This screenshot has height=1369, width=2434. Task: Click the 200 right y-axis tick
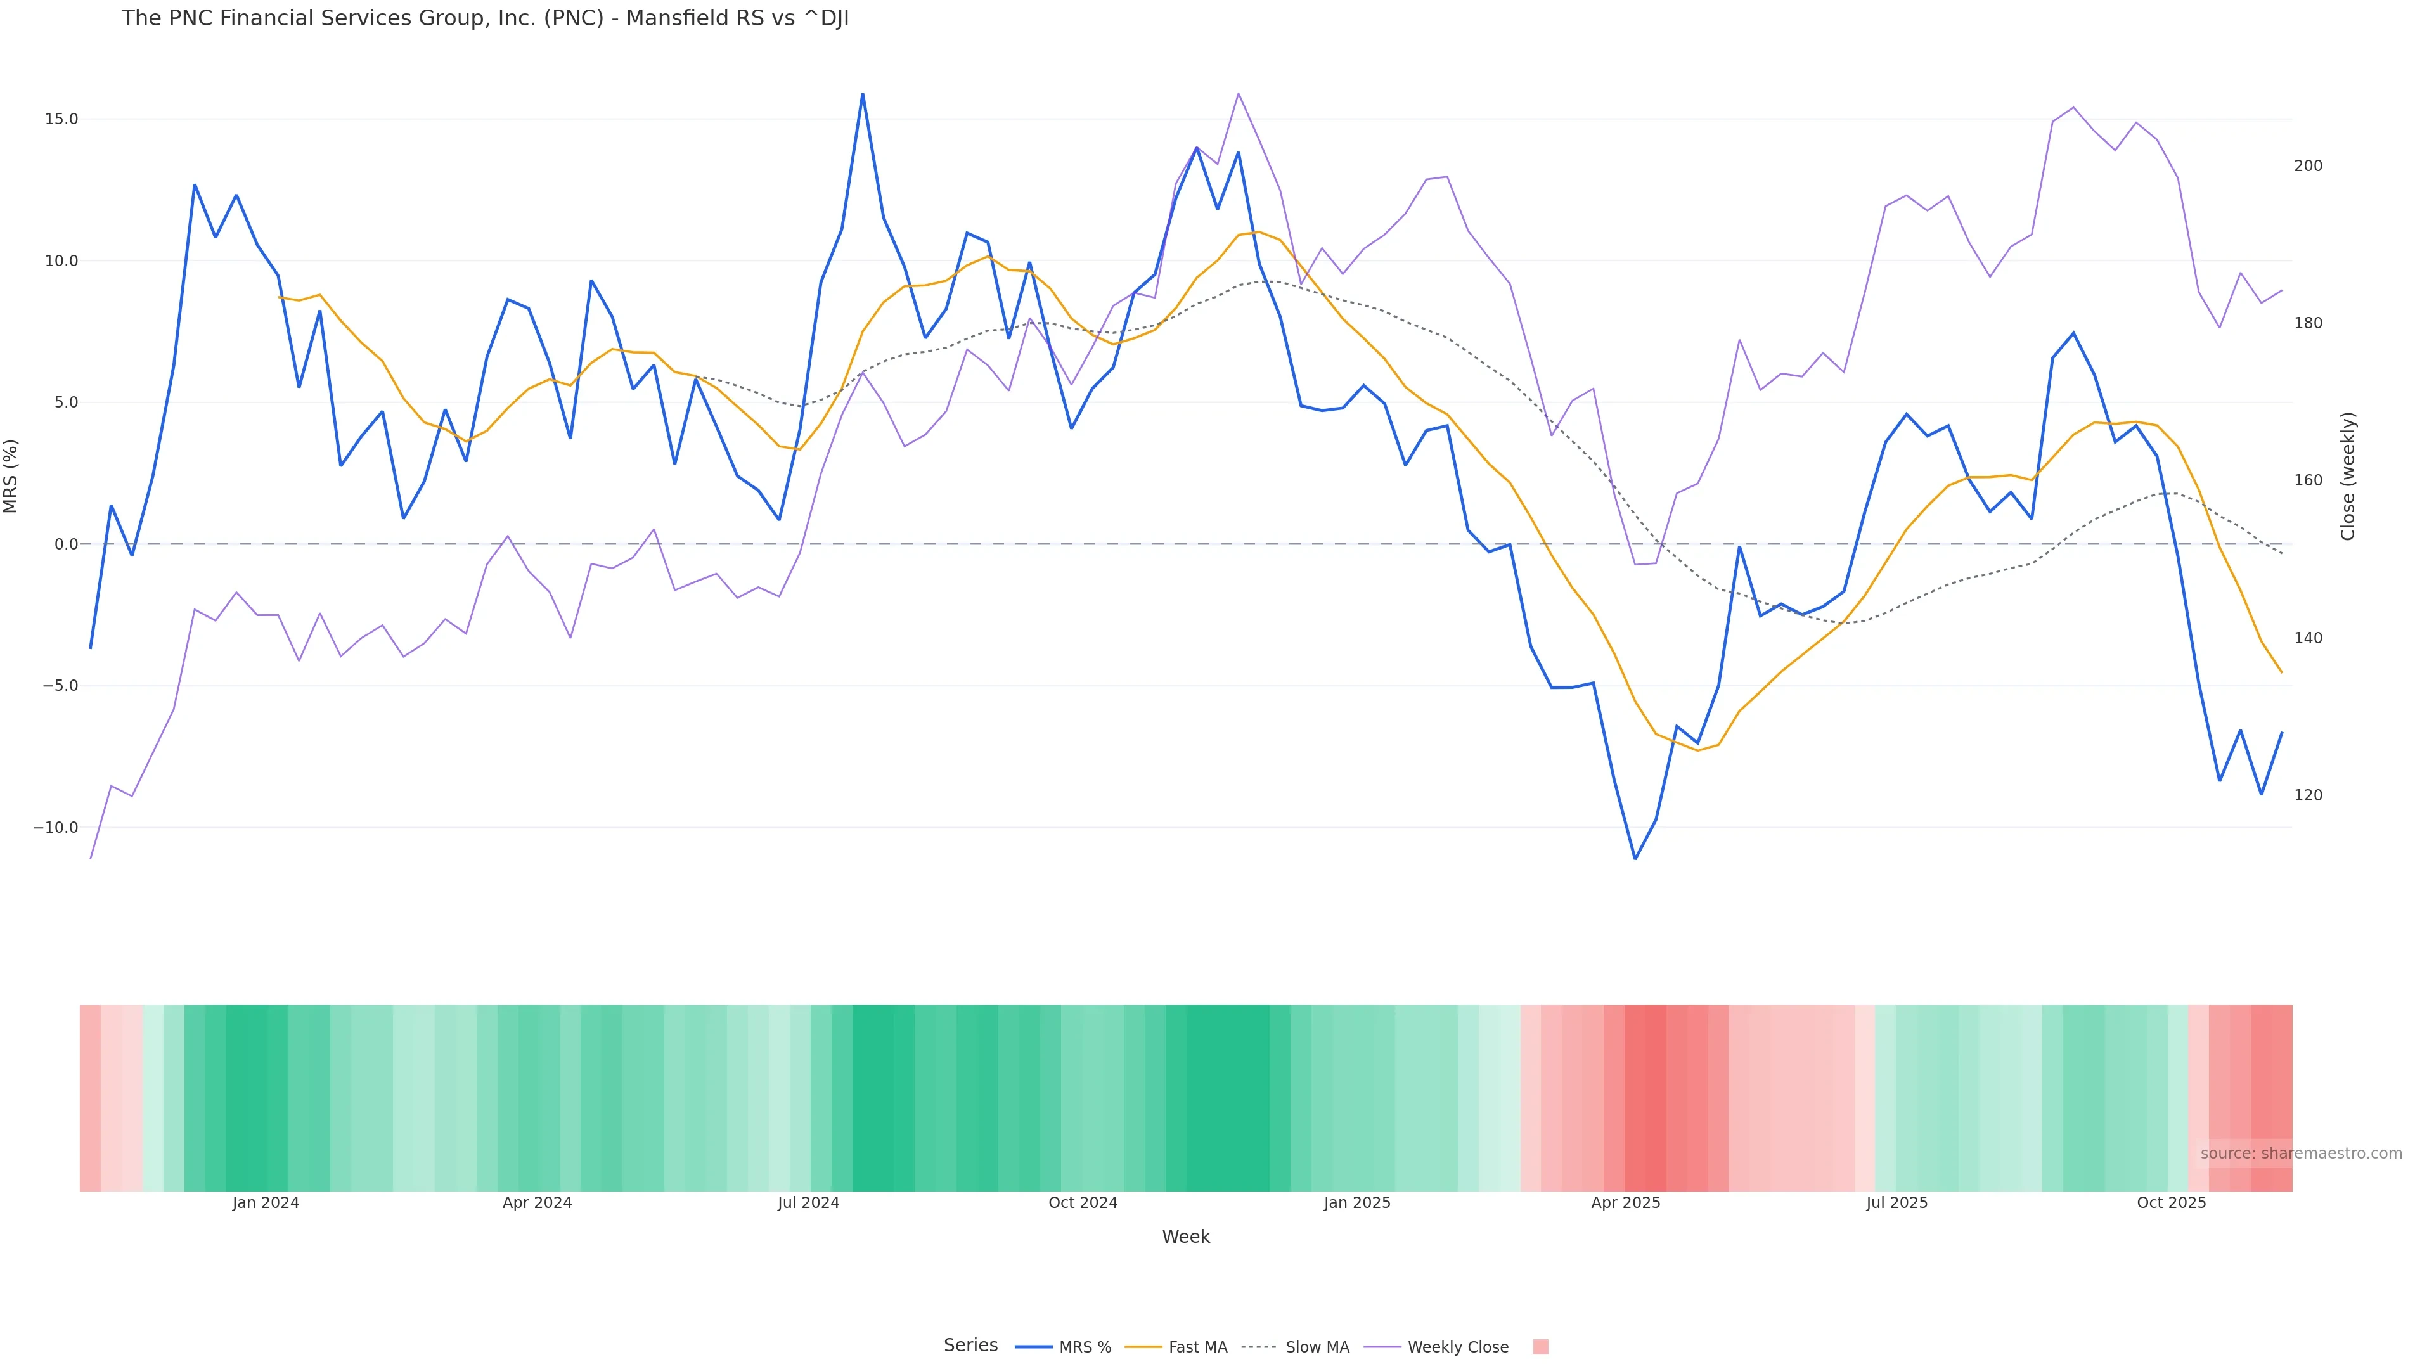pos(2307,166)
